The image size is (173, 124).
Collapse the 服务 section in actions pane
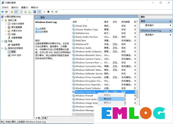[170, 21]
